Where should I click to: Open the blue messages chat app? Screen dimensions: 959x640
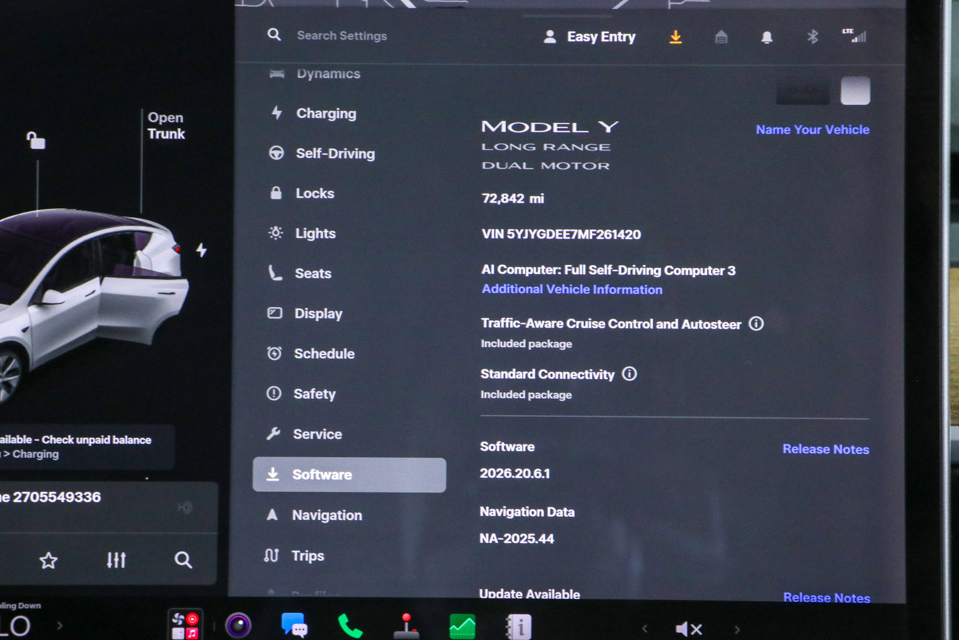(294, 625)
